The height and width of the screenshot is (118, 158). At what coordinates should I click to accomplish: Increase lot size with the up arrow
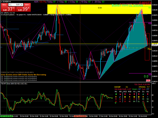click(x=22, y=5)
